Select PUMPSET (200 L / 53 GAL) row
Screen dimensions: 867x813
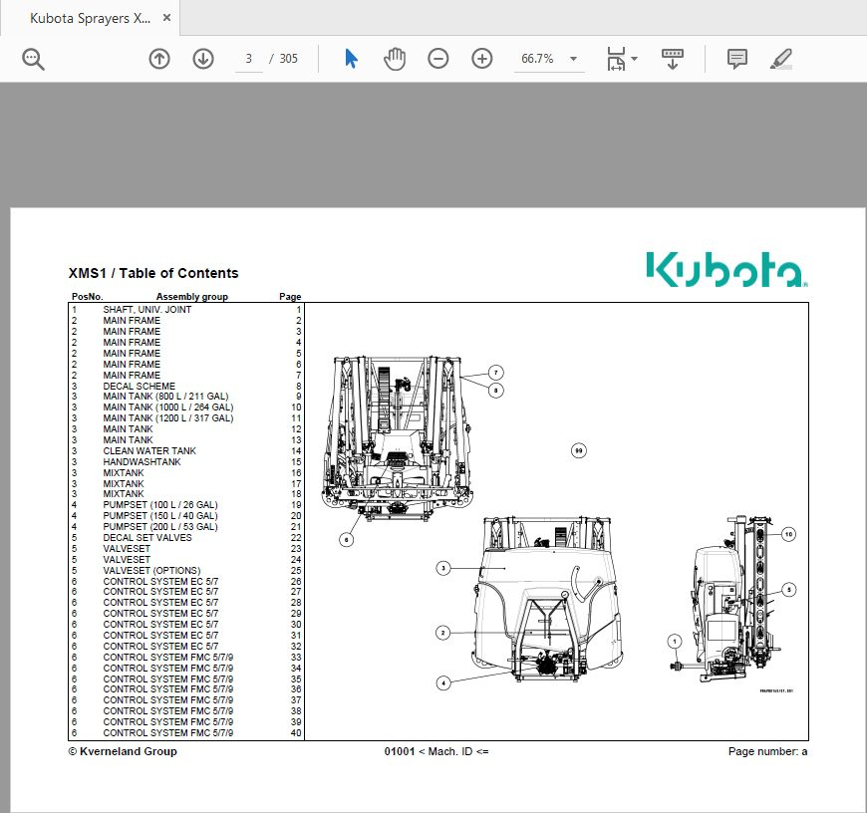point(186,527)
